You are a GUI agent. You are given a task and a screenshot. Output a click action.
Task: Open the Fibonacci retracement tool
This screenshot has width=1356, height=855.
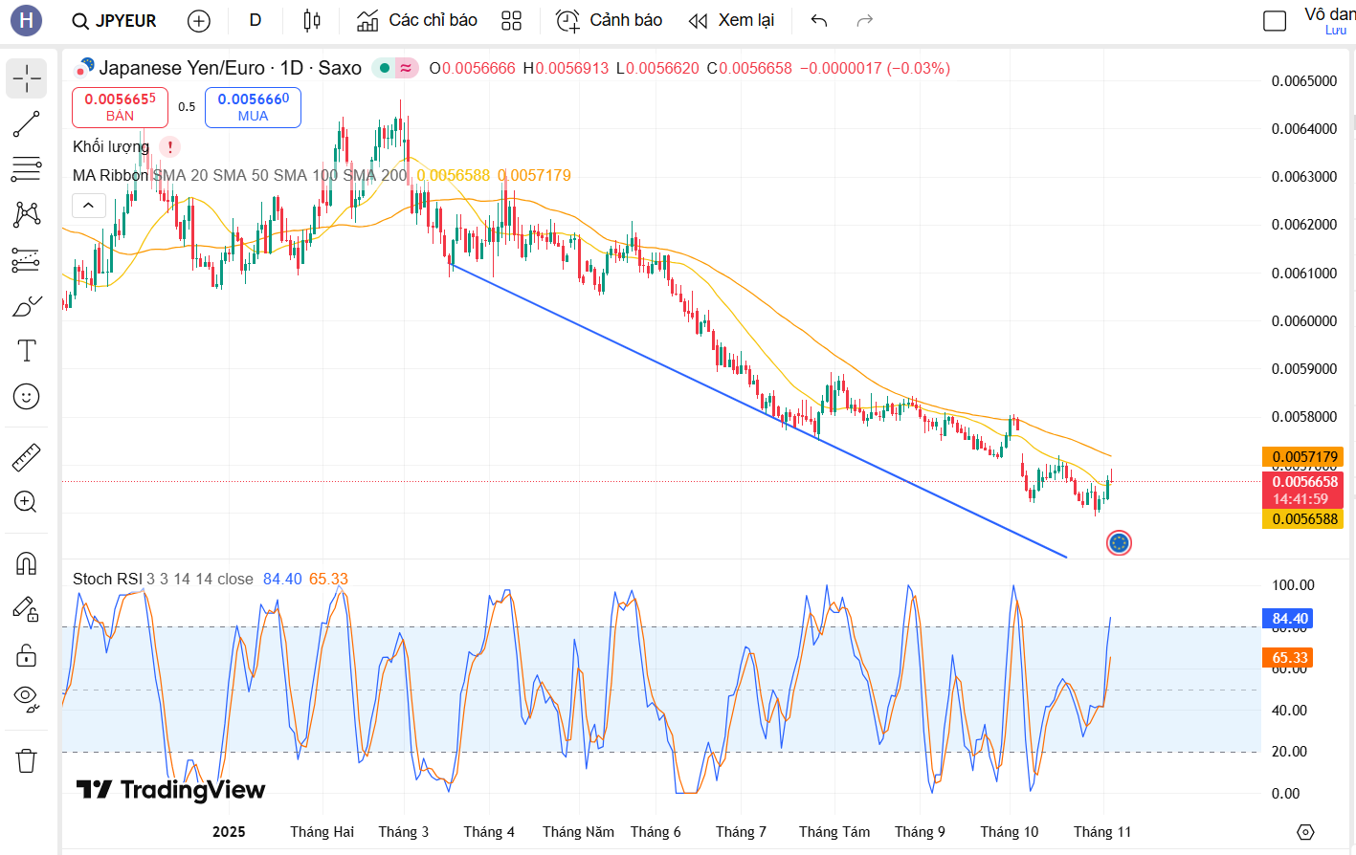coord(26,169)
